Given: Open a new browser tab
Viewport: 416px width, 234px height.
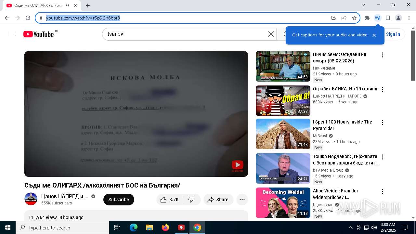Looking at the screenshot, I should tap(88, 6).
